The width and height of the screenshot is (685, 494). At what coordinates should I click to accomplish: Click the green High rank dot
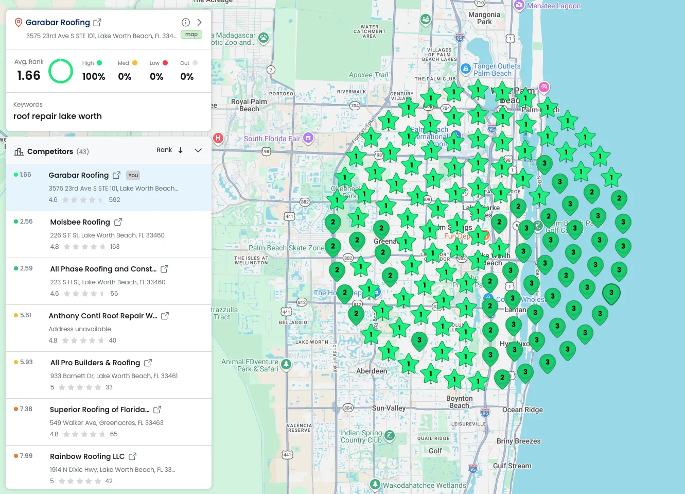(99, 63)
